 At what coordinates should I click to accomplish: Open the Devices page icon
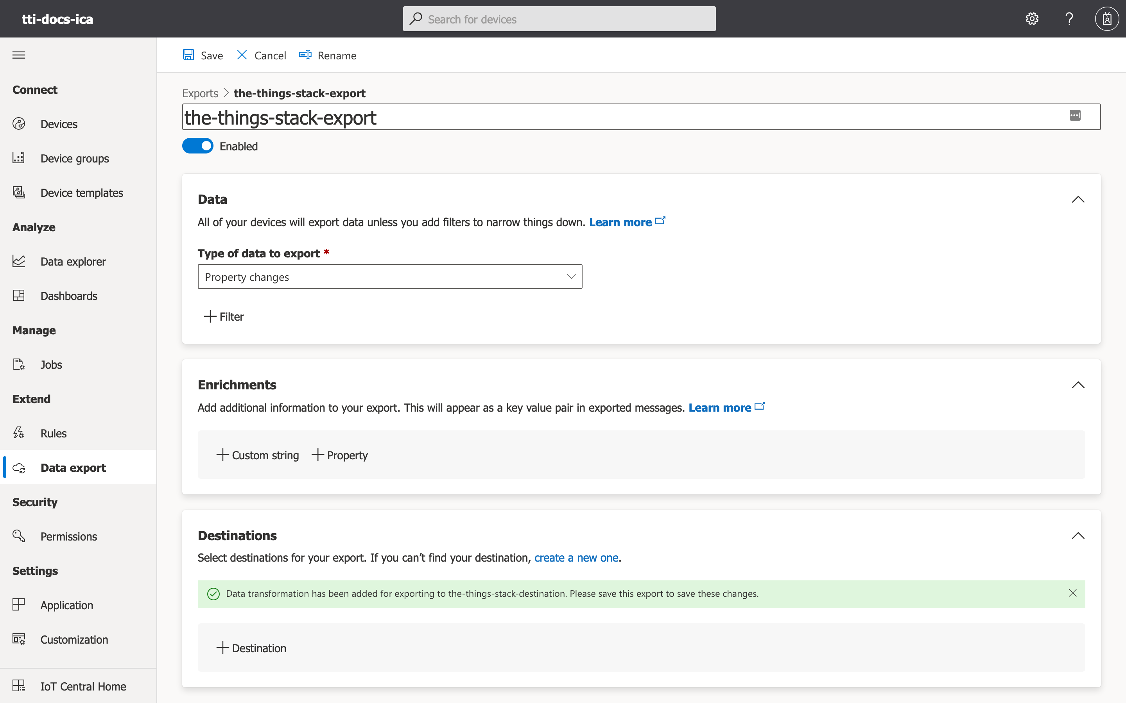tap(19, 124)
